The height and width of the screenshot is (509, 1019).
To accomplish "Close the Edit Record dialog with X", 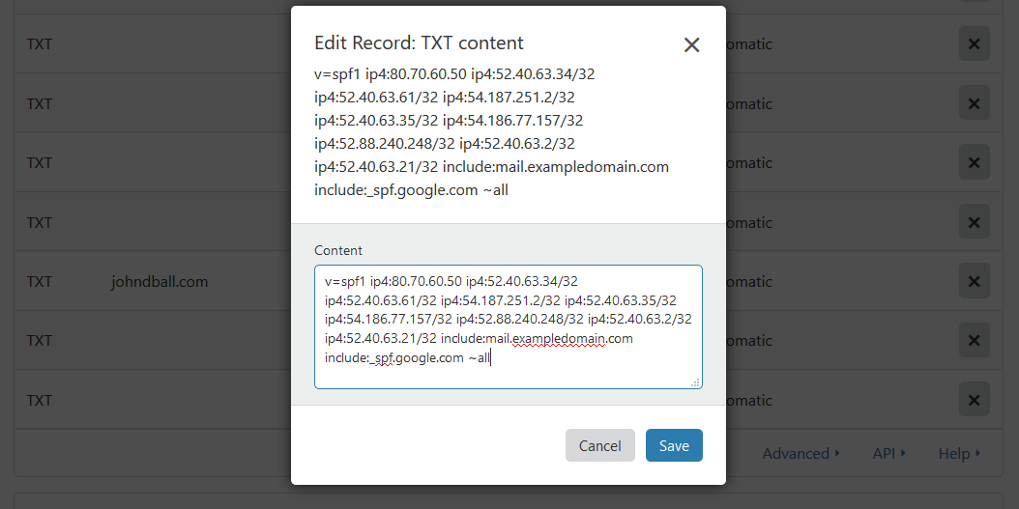I will (x=691, y=44).
